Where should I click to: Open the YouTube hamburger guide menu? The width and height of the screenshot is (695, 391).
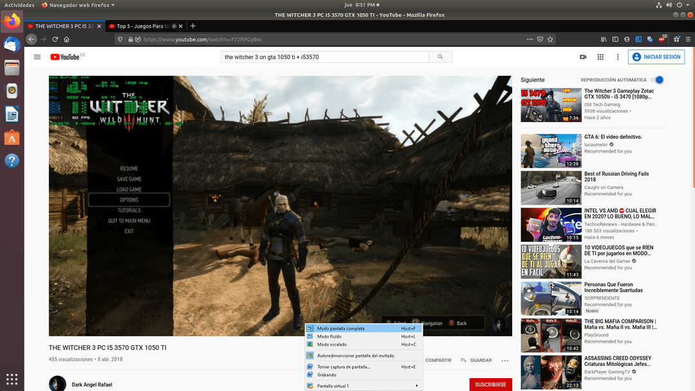(37, 57)
